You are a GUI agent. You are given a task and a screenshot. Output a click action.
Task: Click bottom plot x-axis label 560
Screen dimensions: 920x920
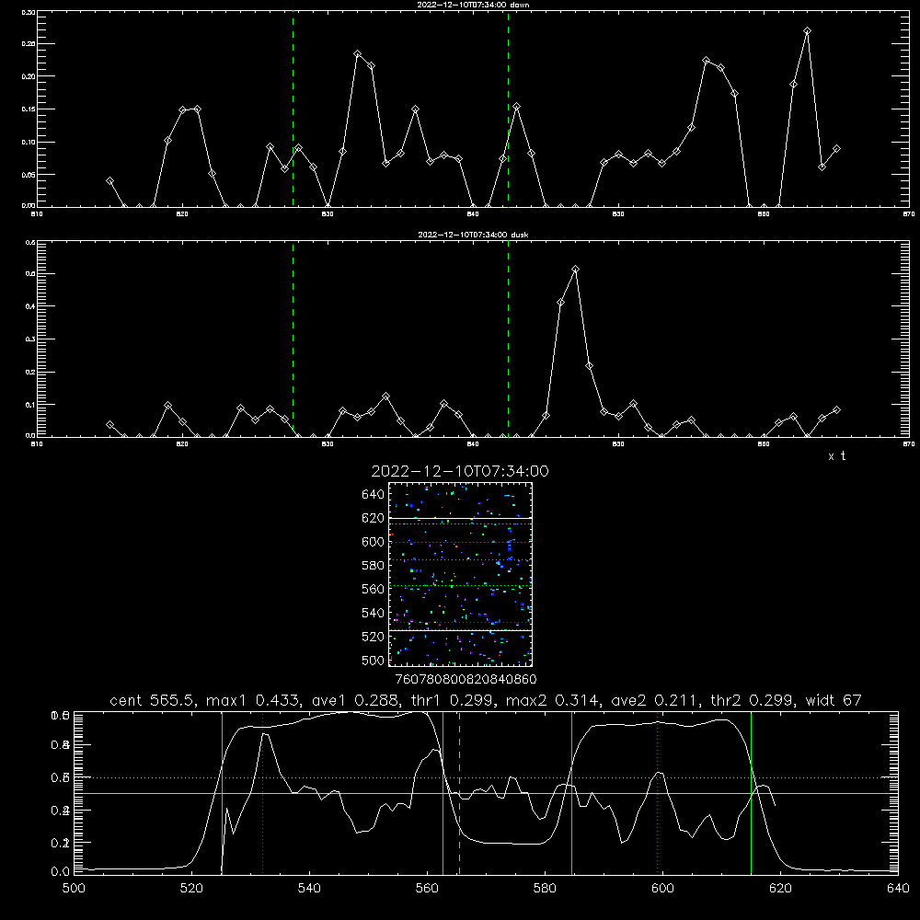point(427,889)
